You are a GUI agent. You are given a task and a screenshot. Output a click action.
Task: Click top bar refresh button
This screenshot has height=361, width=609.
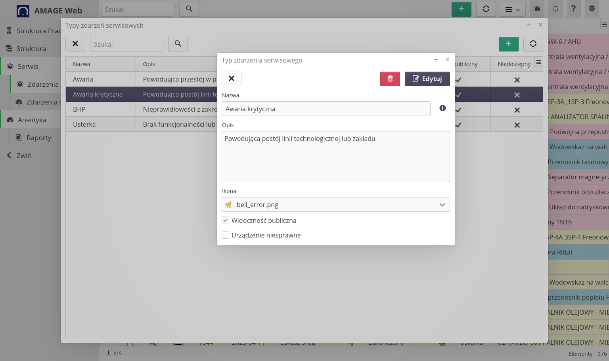486,9
